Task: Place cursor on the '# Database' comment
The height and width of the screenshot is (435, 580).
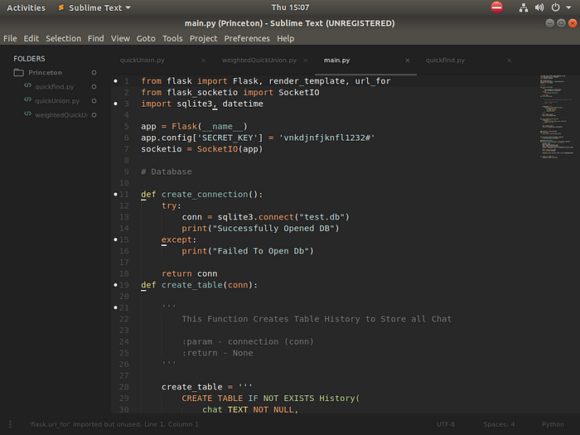Action: click(166, 172)
